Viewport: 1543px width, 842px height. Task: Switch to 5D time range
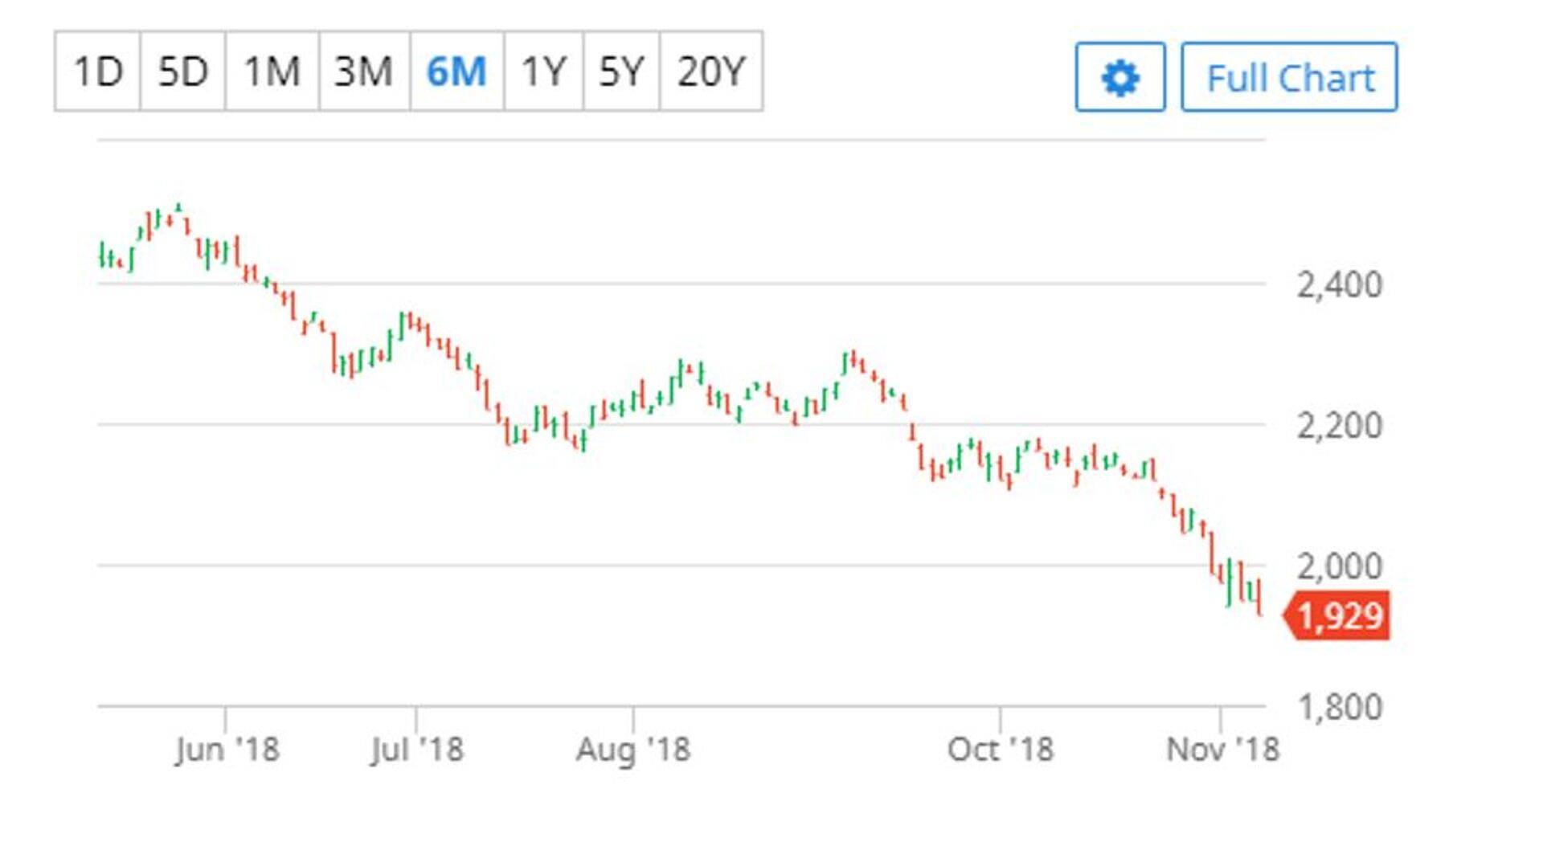pyautogui.click(x=182, y=72)
